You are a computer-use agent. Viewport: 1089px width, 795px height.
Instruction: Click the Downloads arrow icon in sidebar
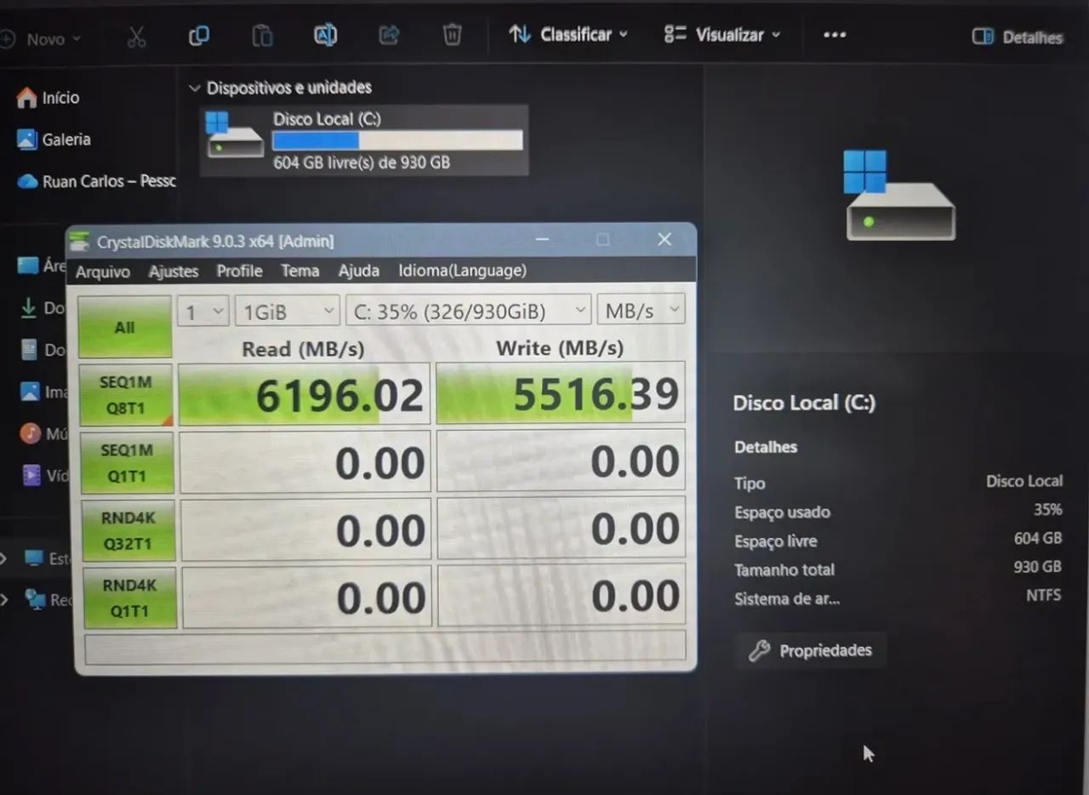tap(29, 307)
